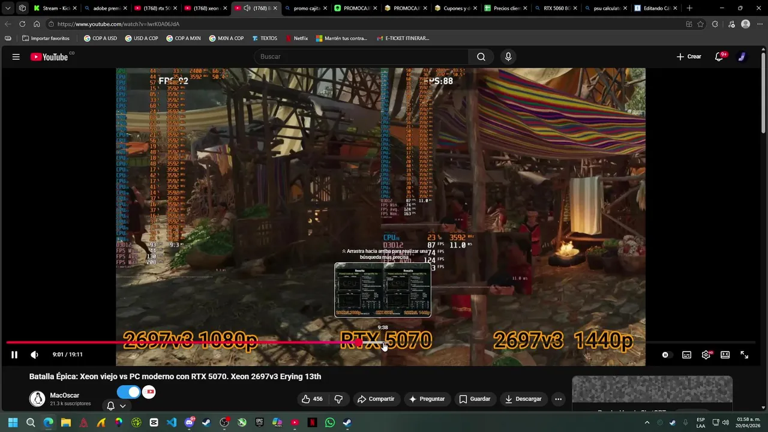The image size is (768, 432).
Task: Open the MacOscar channel name link
Action: pos(65,395)
